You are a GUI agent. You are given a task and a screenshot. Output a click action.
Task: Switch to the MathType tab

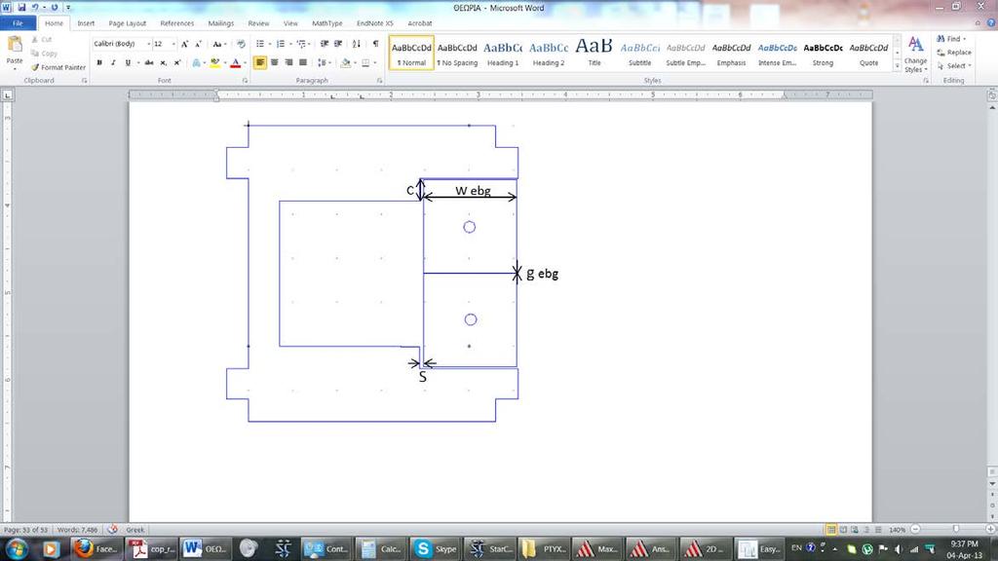point(327,23)
